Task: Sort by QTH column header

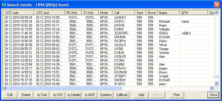Action: tap(194, 13)
